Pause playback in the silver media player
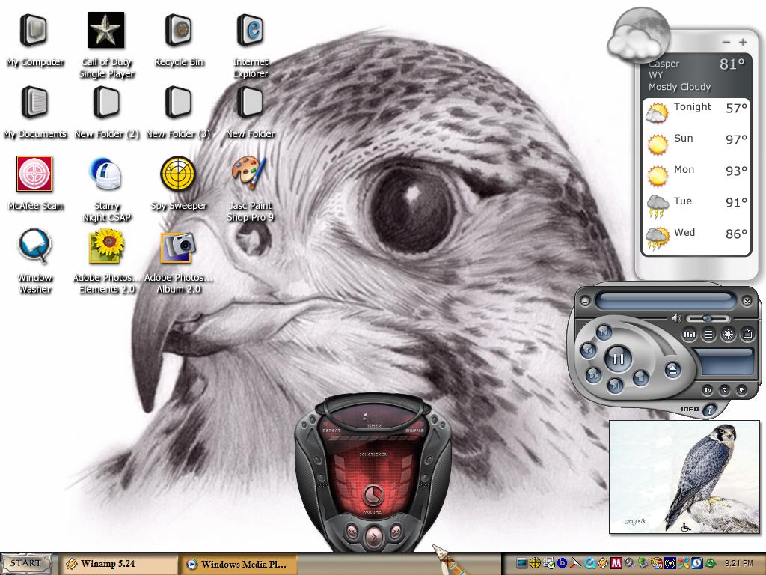The image size is (766, 575). pos(618,359)
